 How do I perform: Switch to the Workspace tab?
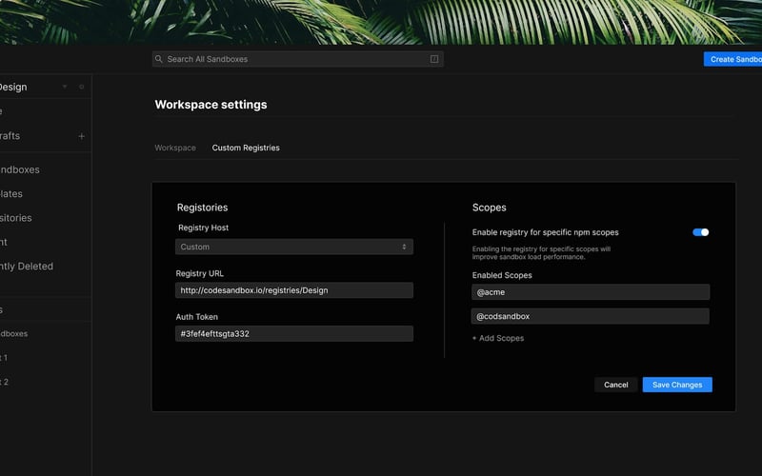(175, 148)
